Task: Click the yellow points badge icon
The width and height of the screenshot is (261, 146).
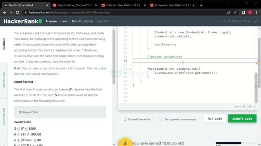Action: click(125, 142)
